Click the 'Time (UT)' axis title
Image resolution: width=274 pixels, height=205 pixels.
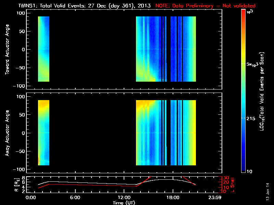[125, 203]
